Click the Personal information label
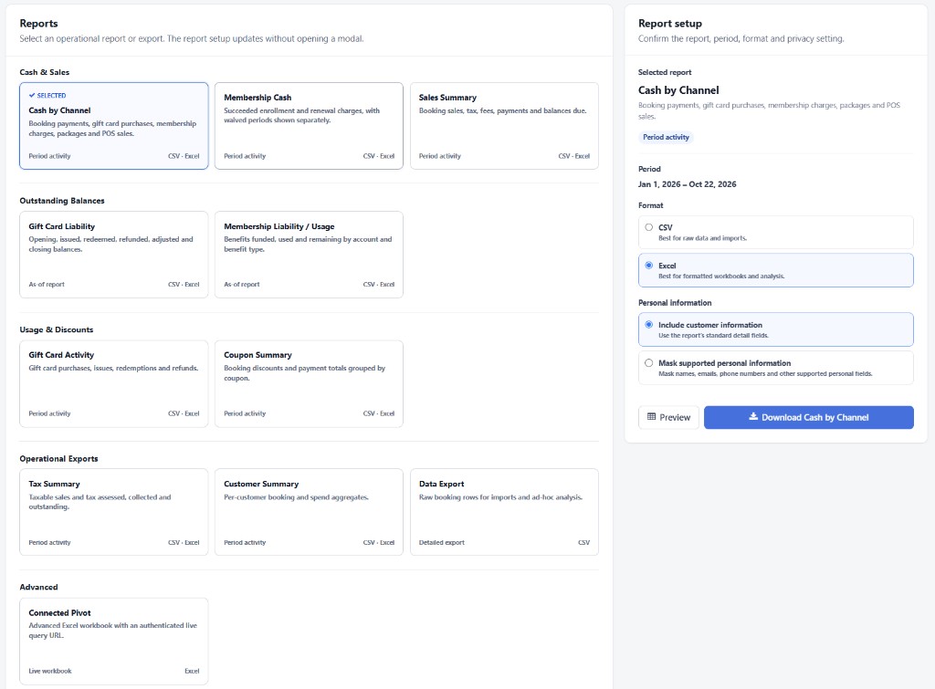 click(675, 303)
